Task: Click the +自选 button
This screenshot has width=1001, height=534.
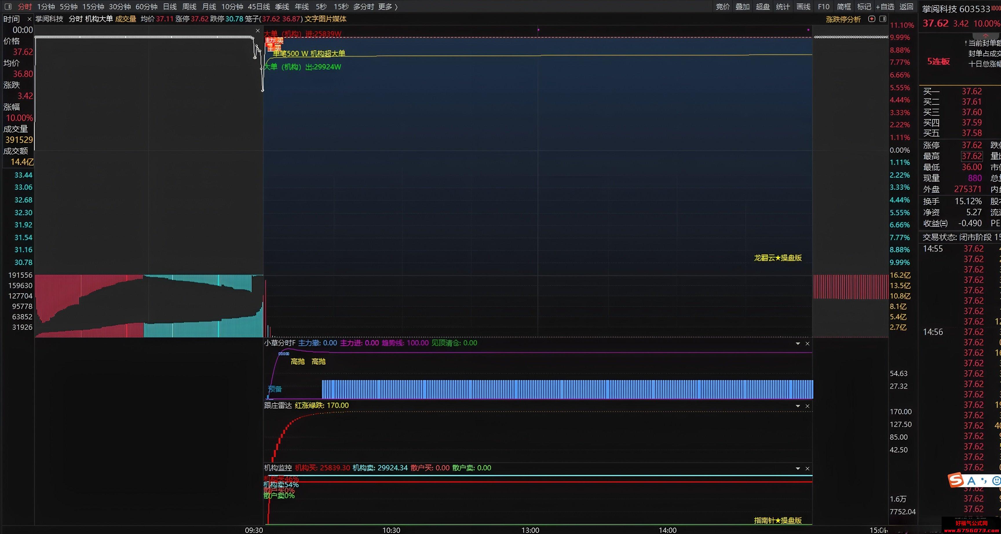Action: tap(885, 7)
